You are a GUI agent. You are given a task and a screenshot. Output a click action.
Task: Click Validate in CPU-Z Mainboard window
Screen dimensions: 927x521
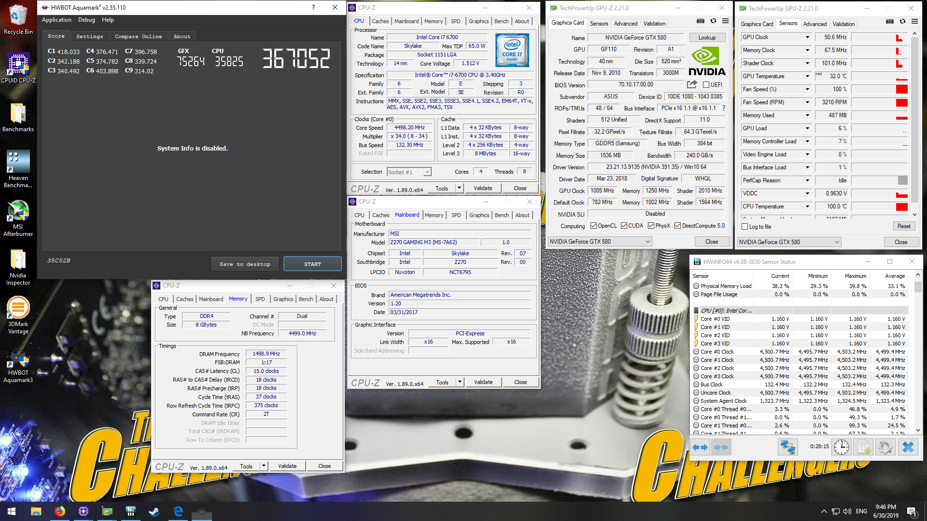(483, 382)
